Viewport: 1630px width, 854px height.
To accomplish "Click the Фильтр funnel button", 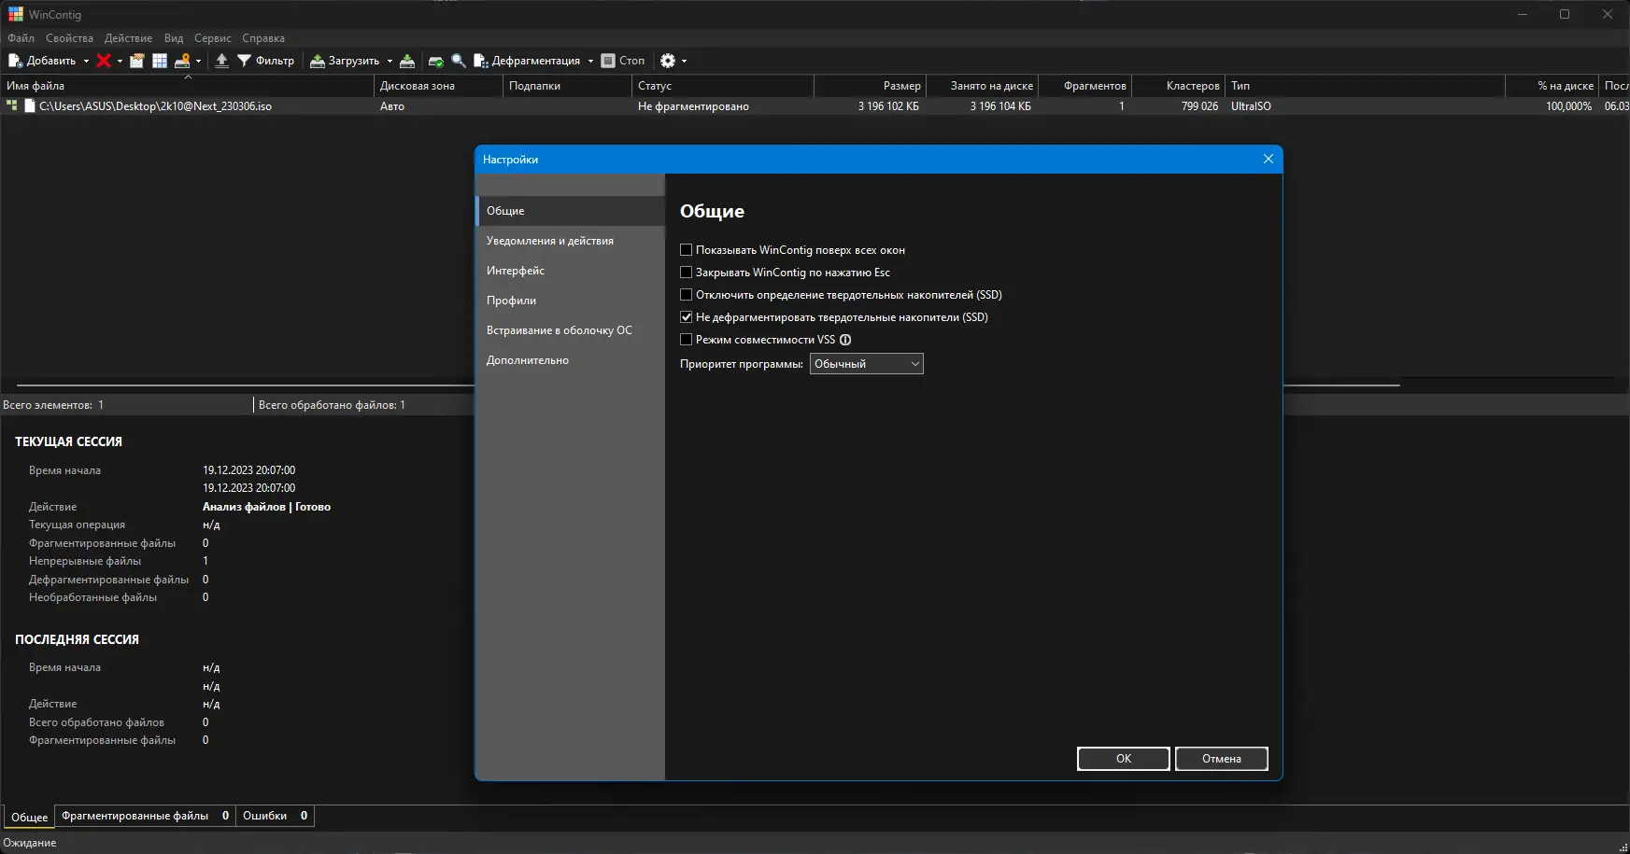I will 265,61.
